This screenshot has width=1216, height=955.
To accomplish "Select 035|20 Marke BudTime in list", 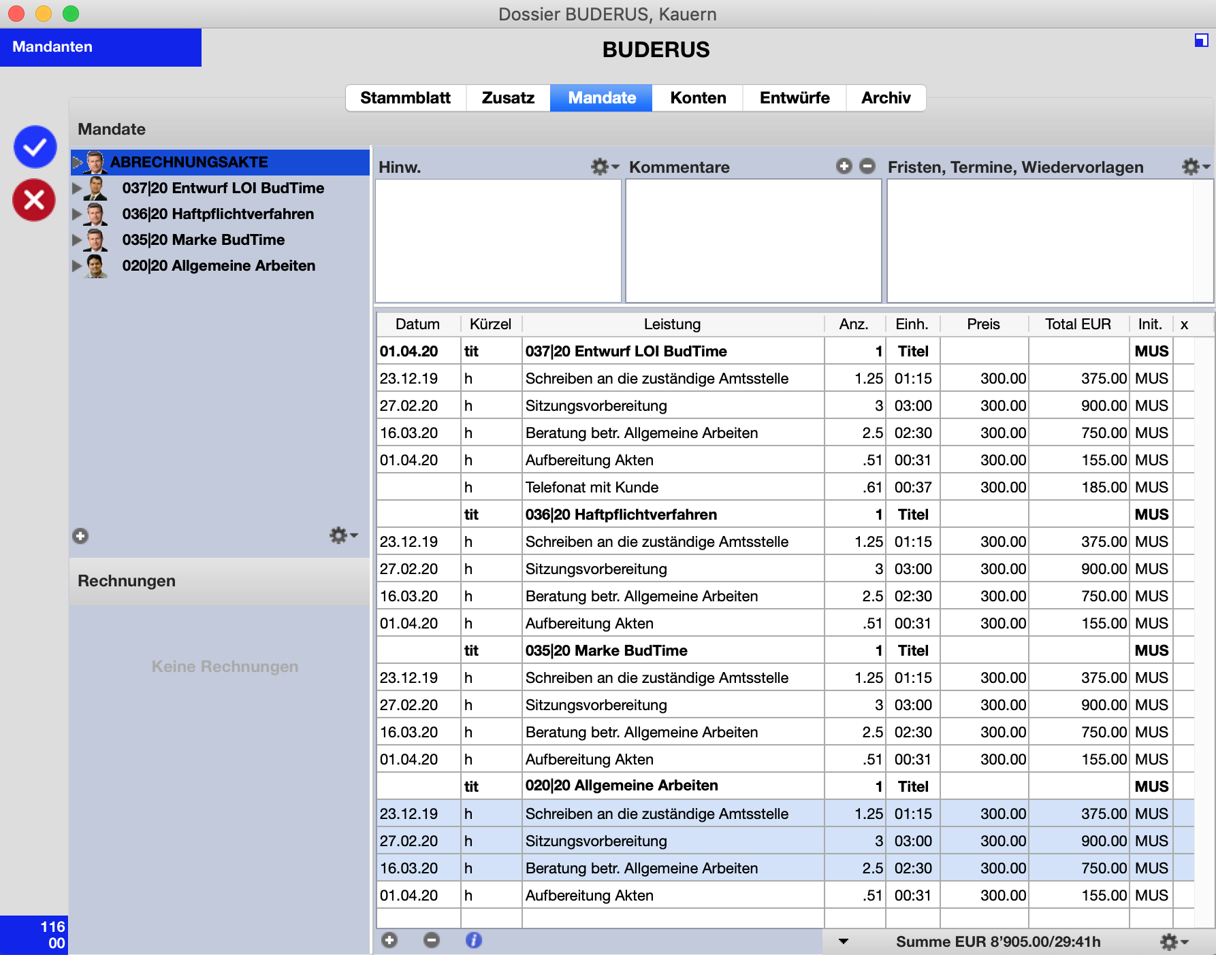I will coord(219,240).
